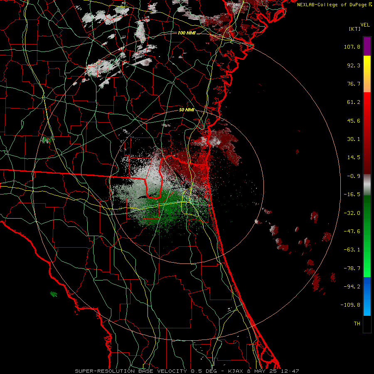Pick the blue segment of color bar

367,296
